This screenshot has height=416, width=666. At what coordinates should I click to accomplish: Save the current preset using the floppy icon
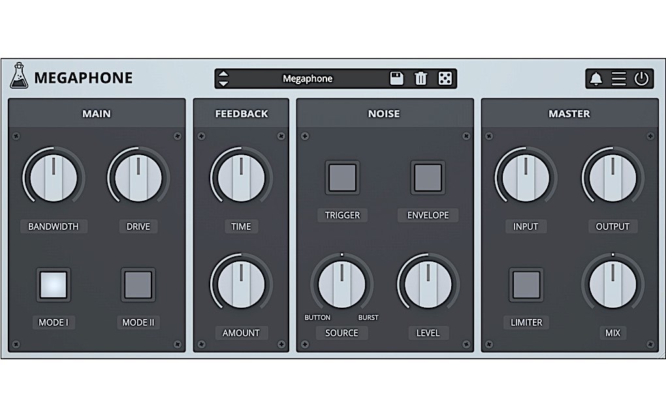click(x=398, y=78)
